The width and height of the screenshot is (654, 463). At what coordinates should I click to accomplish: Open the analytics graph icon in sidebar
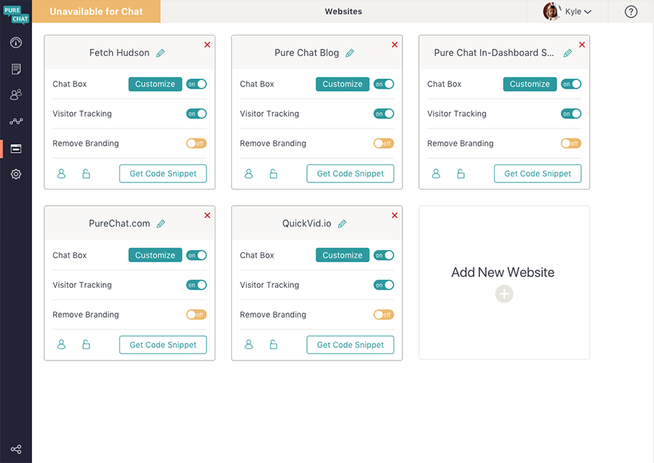[x=16, y=121]
